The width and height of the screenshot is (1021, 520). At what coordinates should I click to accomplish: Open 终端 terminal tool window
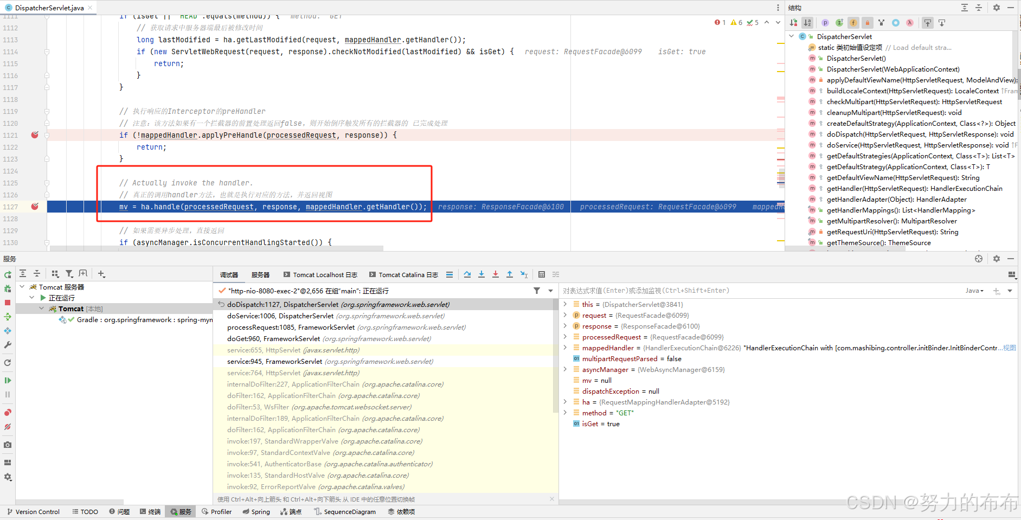click(150, 512)
